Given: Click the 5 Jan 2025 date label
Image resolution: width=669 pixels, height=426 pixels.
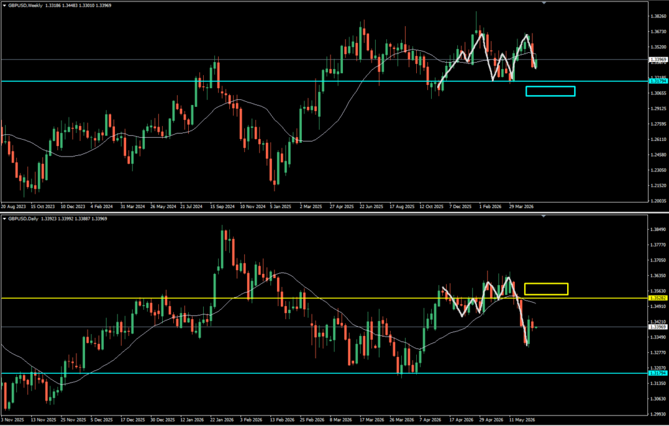Looking at the screenshot, I should click(x=281, y=206).
